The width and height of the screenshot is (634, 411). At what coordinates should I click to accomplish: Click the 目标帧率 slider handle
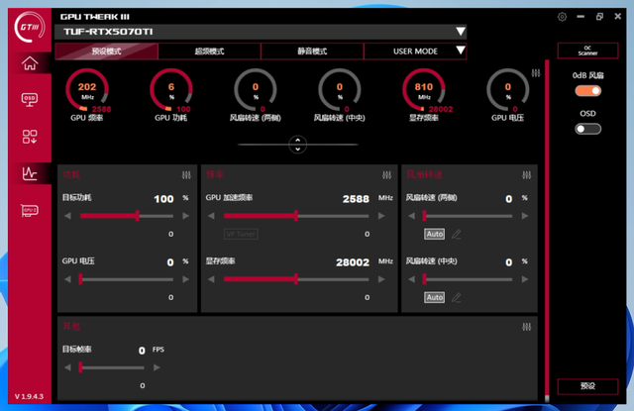tap(80, 367)
